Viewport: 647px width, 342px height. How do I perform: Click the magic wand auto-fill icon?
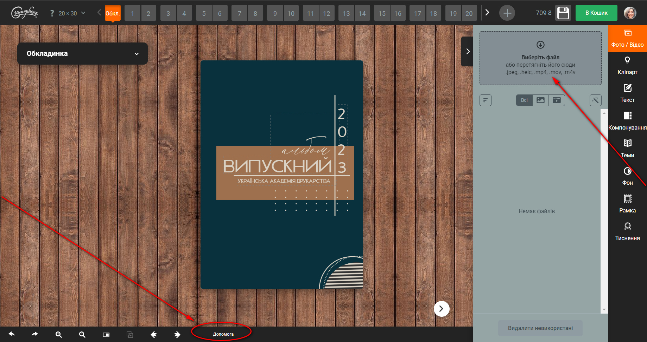tap(595, 100)
